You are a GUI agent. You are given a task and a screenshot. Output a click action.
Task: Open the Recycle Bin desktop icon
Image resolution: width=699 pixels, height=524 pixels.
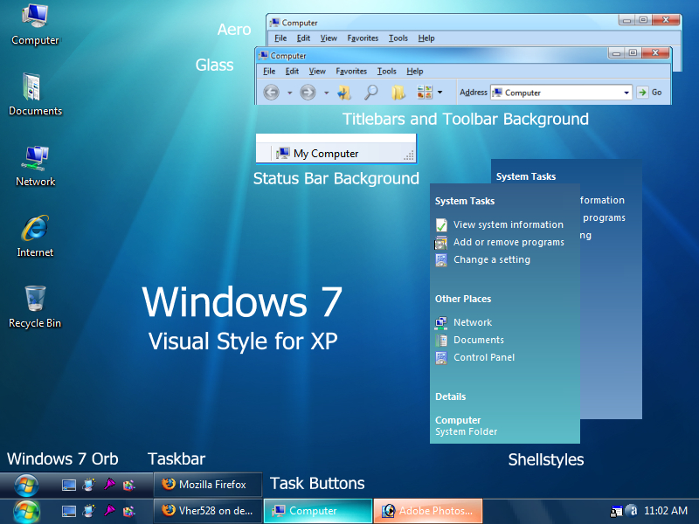coord(35,307)
